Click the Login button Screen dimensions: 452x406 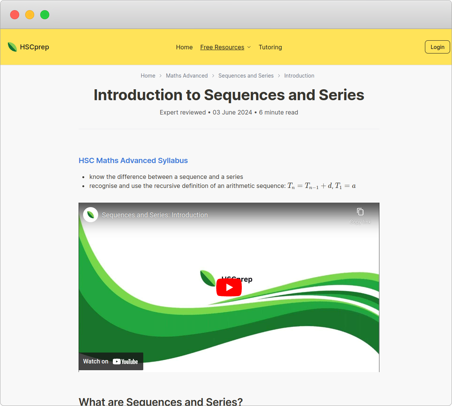tap(437, 47)
